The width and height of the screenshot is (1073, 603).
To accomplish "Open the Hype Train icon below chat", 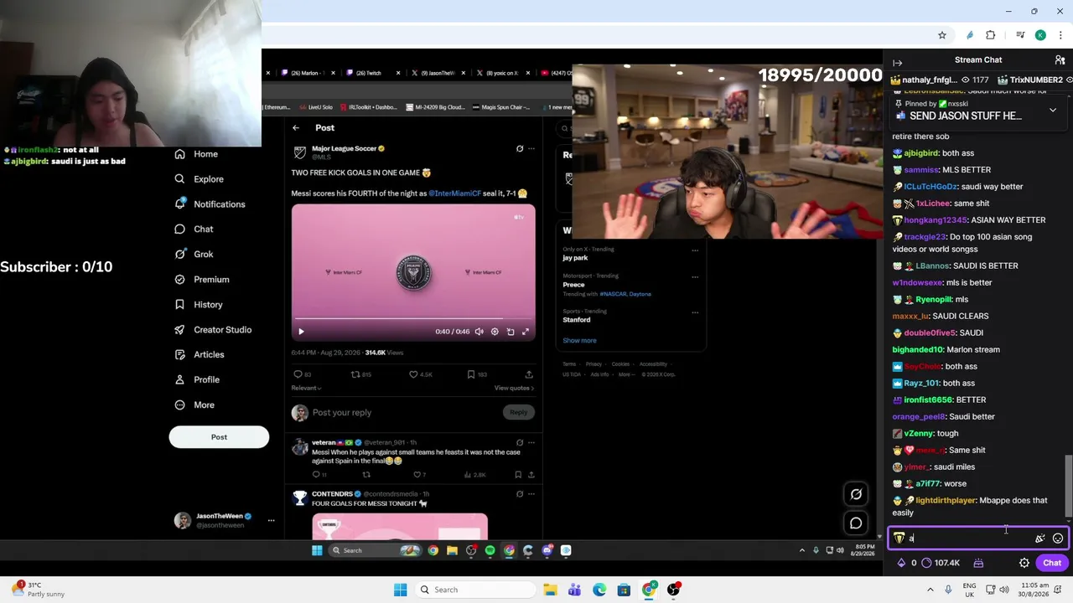I will click(x=978, y=563).
